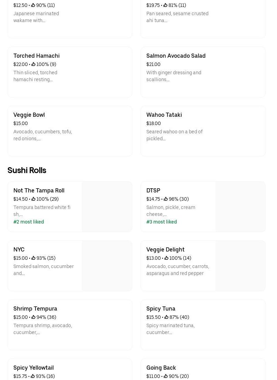Image resolution: width=277 pixels, height=380 pixels.
Task: Click Spicy Yellowtail's thumbs-up icon
Action: tap(33, 376)
